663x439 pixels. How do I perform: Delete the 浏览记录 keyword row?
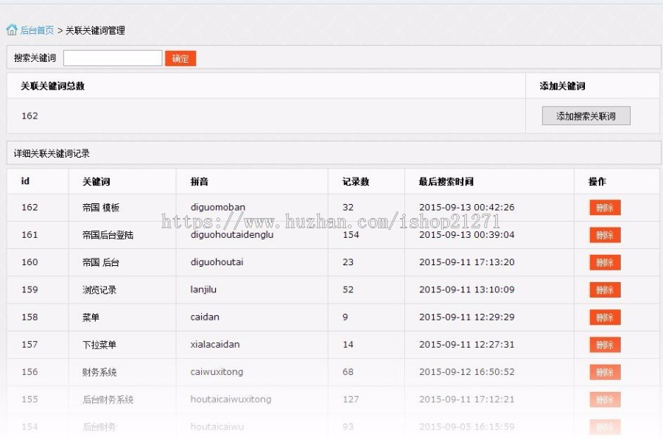(605, 290)
